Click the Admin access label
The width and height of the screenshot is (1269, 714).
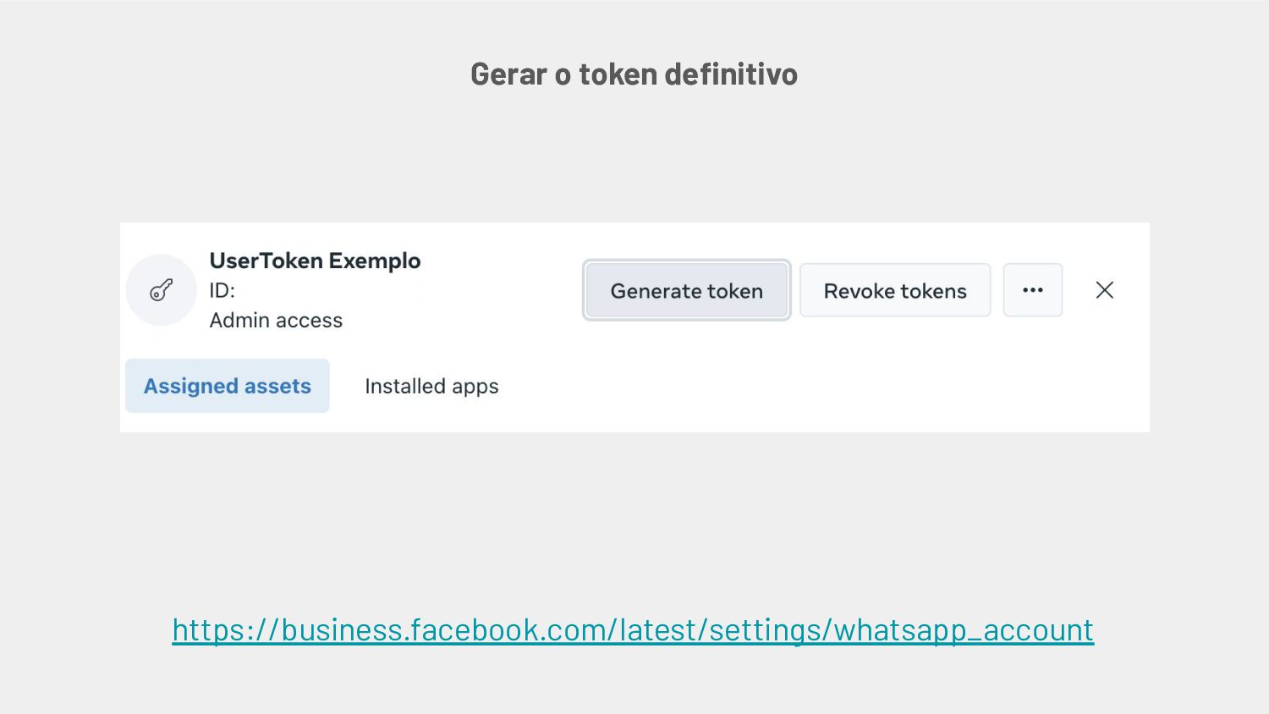tap(276, 321)
